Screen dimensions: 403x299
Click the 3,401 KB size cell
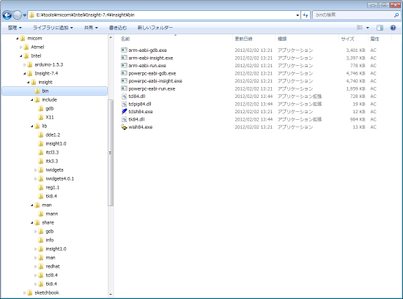pos(355,50)
